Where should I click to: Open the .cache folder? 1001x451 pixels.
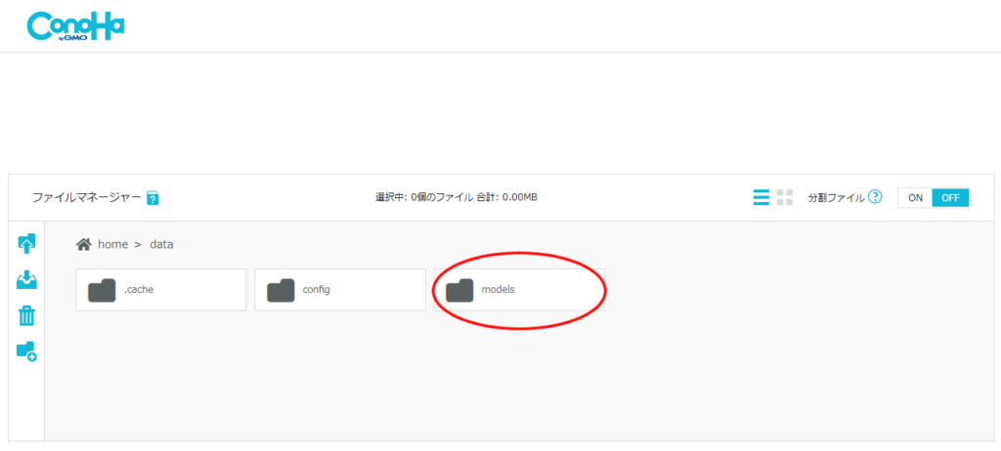pos(160,290)
